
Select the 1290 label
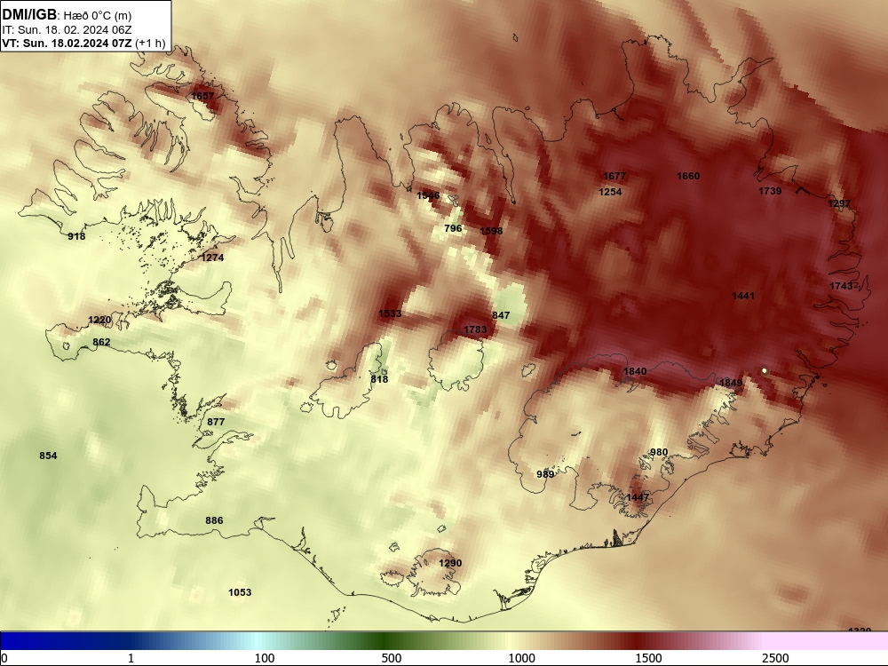click(x=450, y=564)
